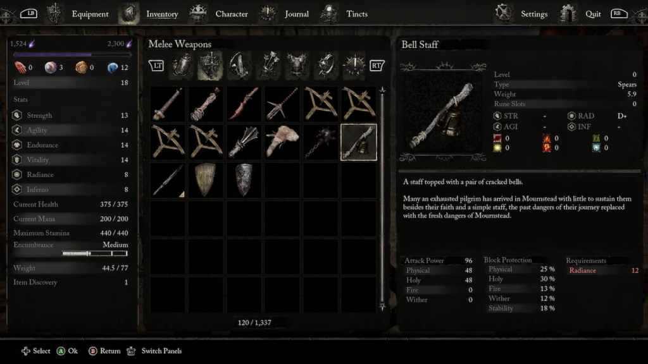Select the beetle consumables category icon
The height and width of the screenshot is (364, 648).
click(182, 65)
